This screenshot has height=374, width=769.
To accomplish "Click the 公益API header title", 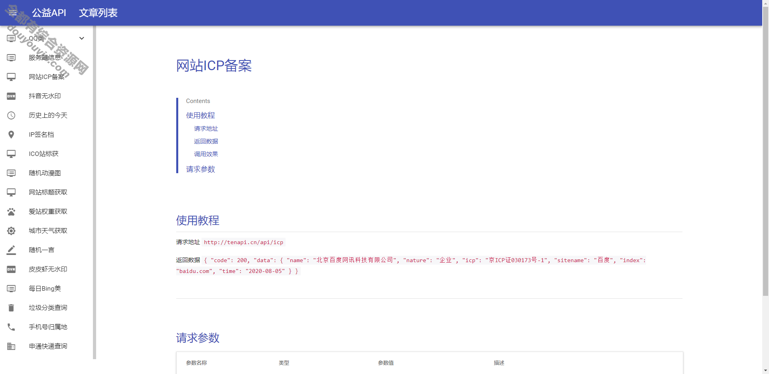I will [49, 13].
